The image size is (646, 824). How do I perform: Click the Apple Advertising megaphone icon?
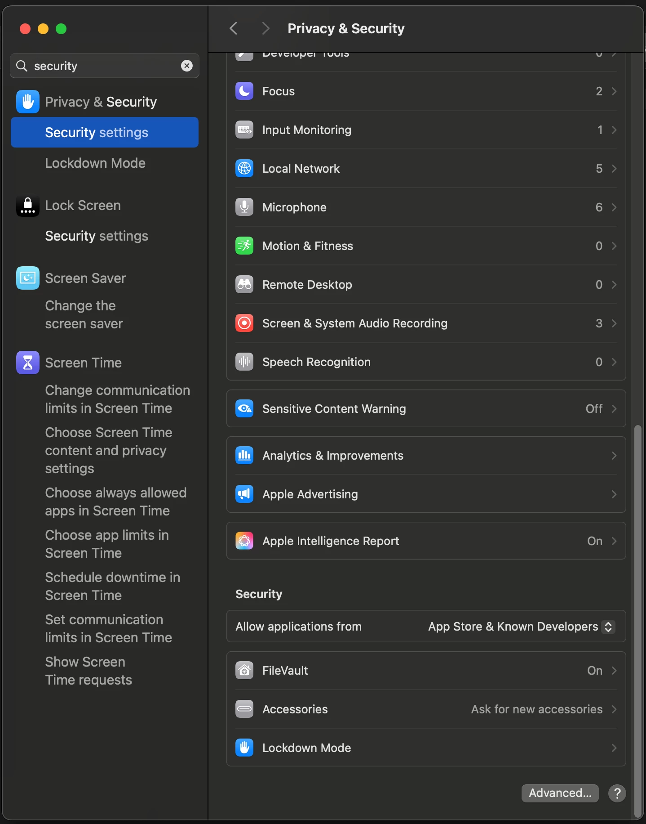click(244, 494)
